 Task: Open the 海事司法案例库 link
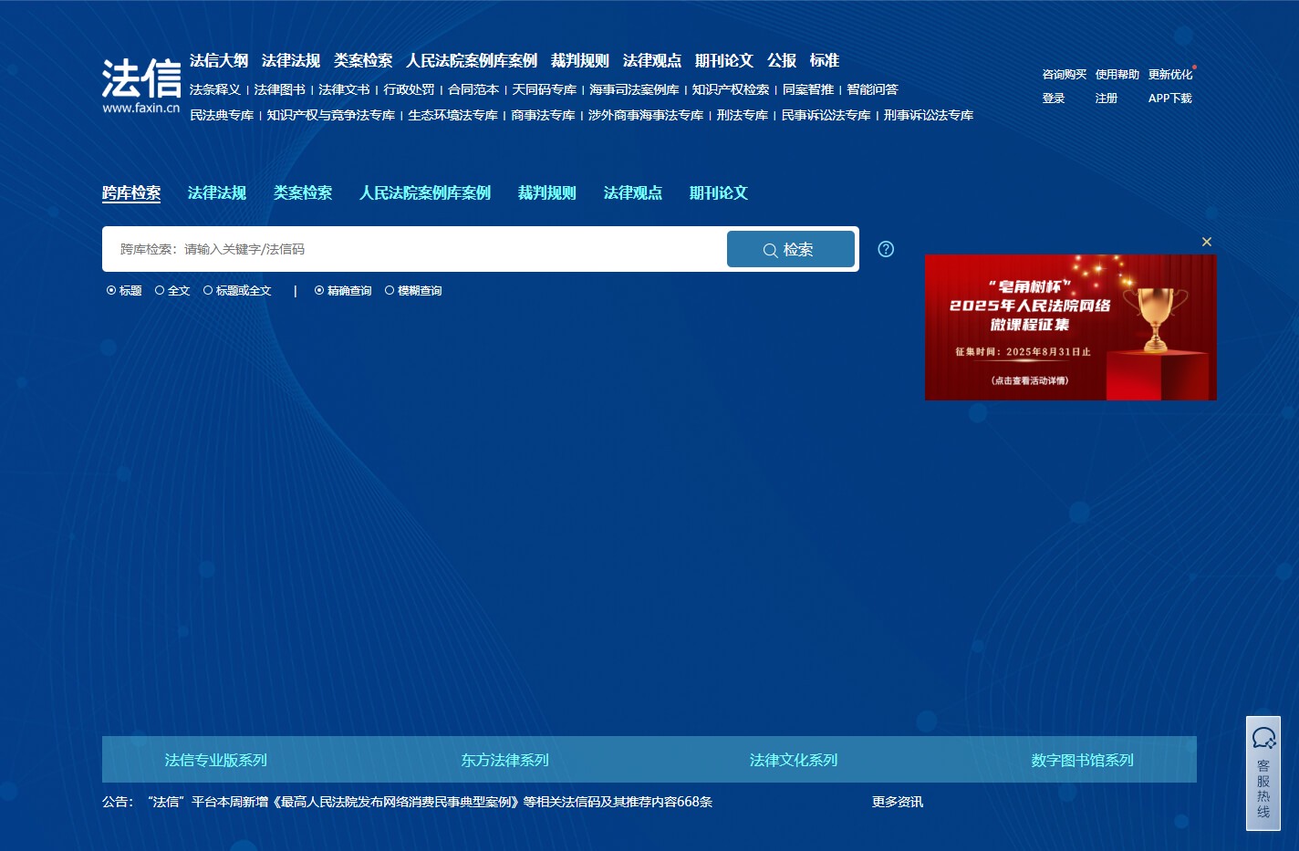634,89
